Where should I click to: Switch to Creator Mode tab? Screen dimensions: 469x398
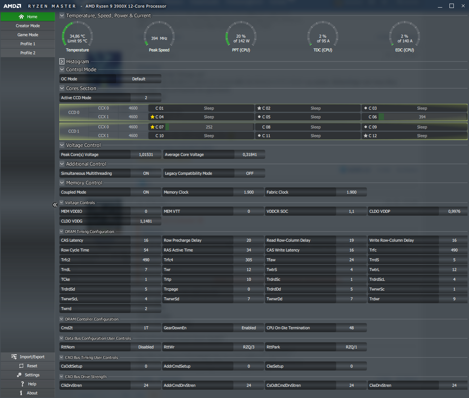(x=28, y=26)
